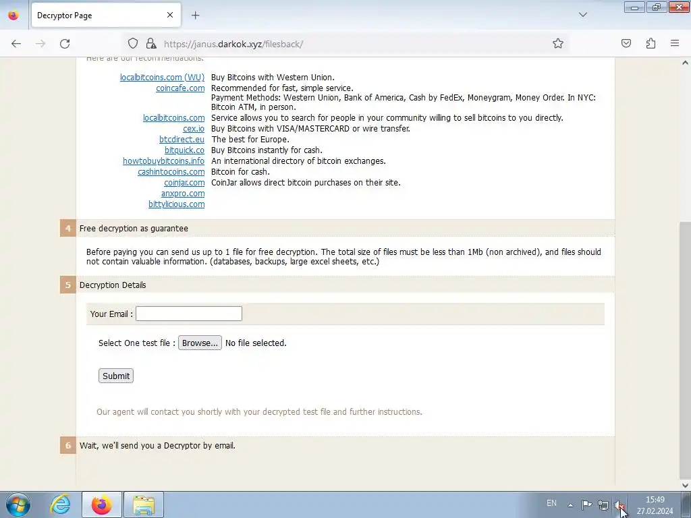The width and height of the screenshot is (691, 518).
Task: Click the taskbar clock showing 15:49
Action: (655, 505)
